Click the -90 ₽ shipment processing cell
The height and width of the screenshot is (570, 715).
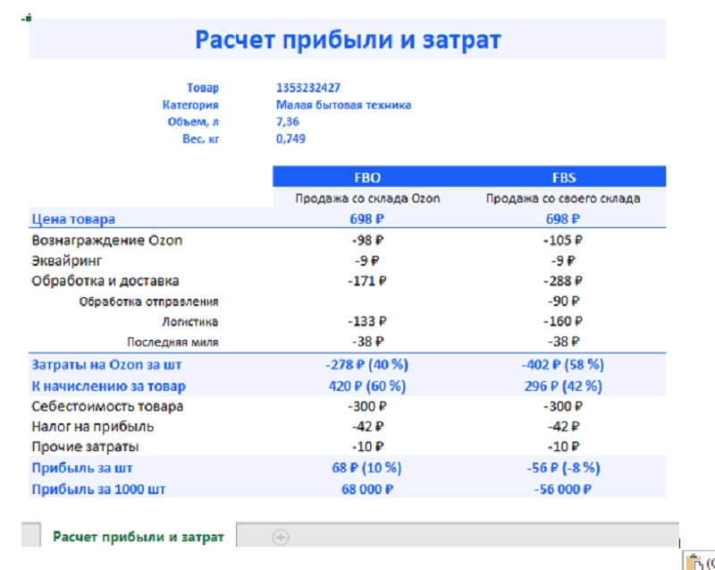[x=564, y=302]
